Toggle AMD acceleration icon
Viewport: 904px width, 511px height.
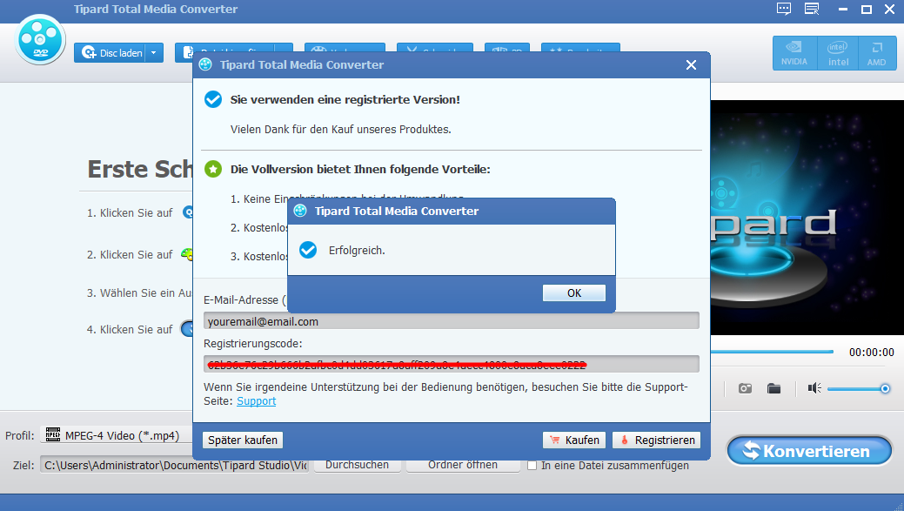coord(876,53)
